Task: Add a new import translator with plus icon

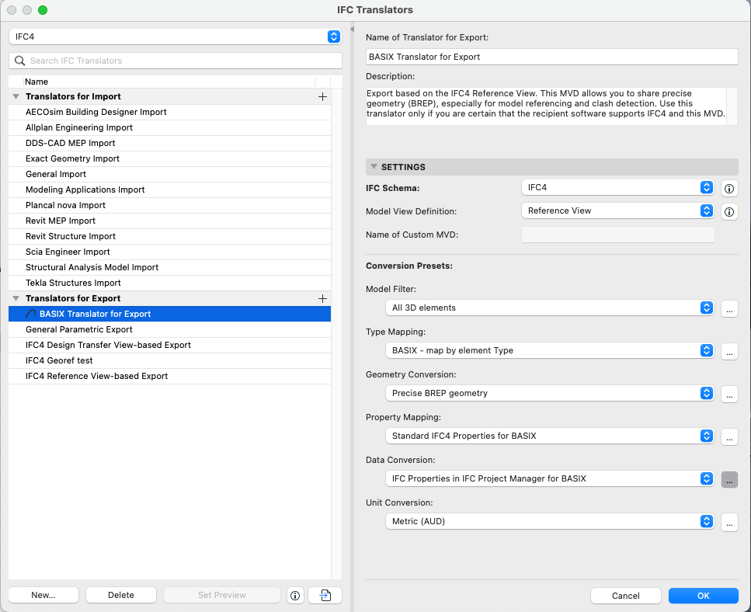Action: point(322,97)
